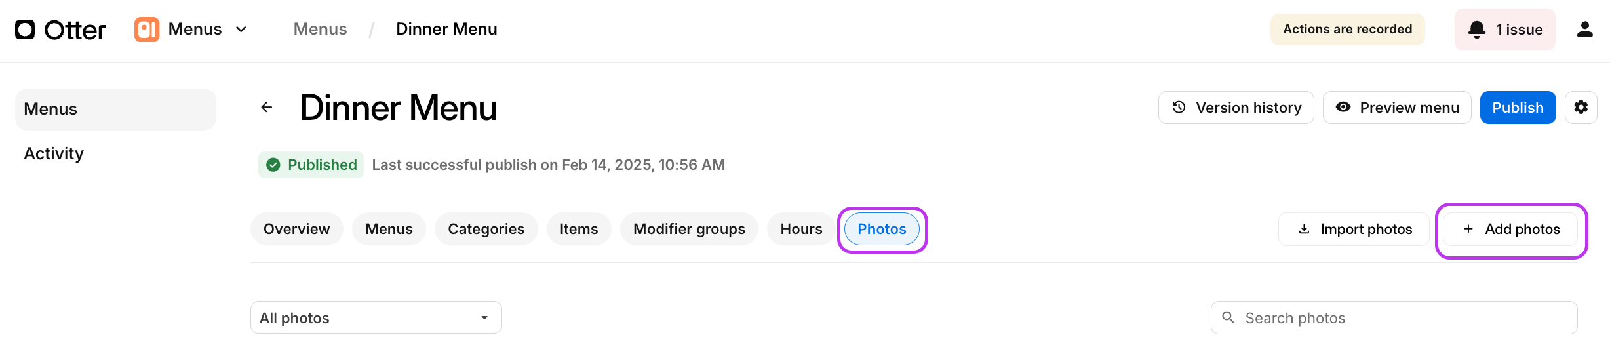This screenshot has height=362, width=1610.
Task: Click the All photos dropdown arrow
Action: coord(484,318)
